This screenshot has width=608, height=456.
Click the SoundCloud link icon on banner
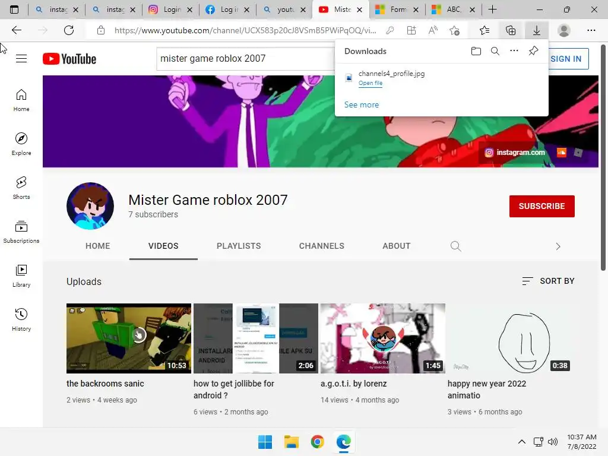pos(562,153)
